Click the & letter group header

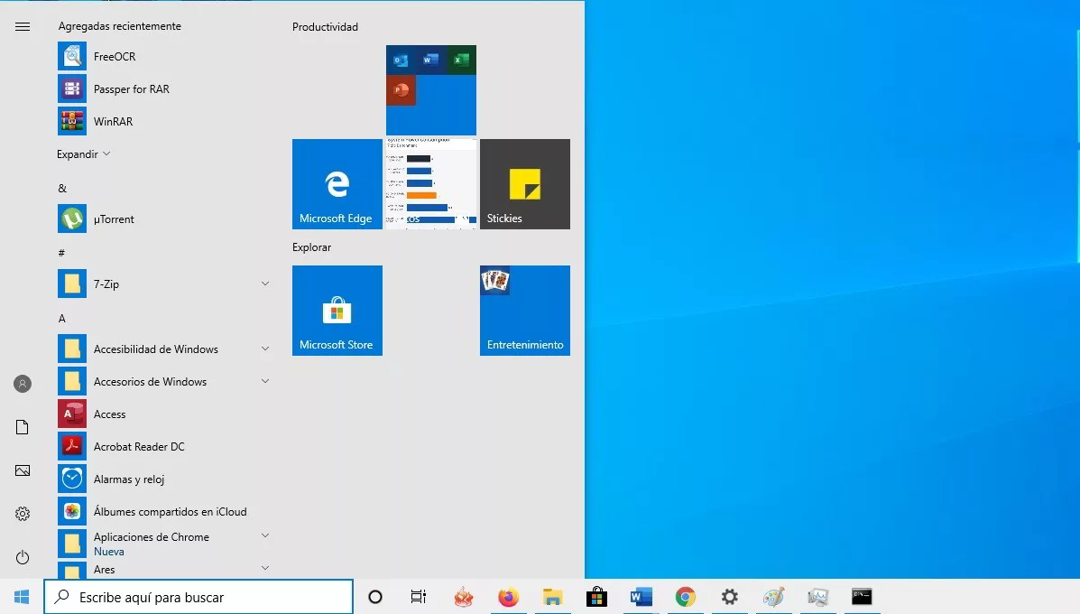click(62, 188)
